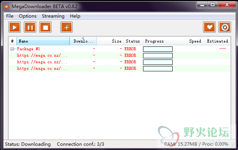Click the second mega link's progress bar

[158, 62]
